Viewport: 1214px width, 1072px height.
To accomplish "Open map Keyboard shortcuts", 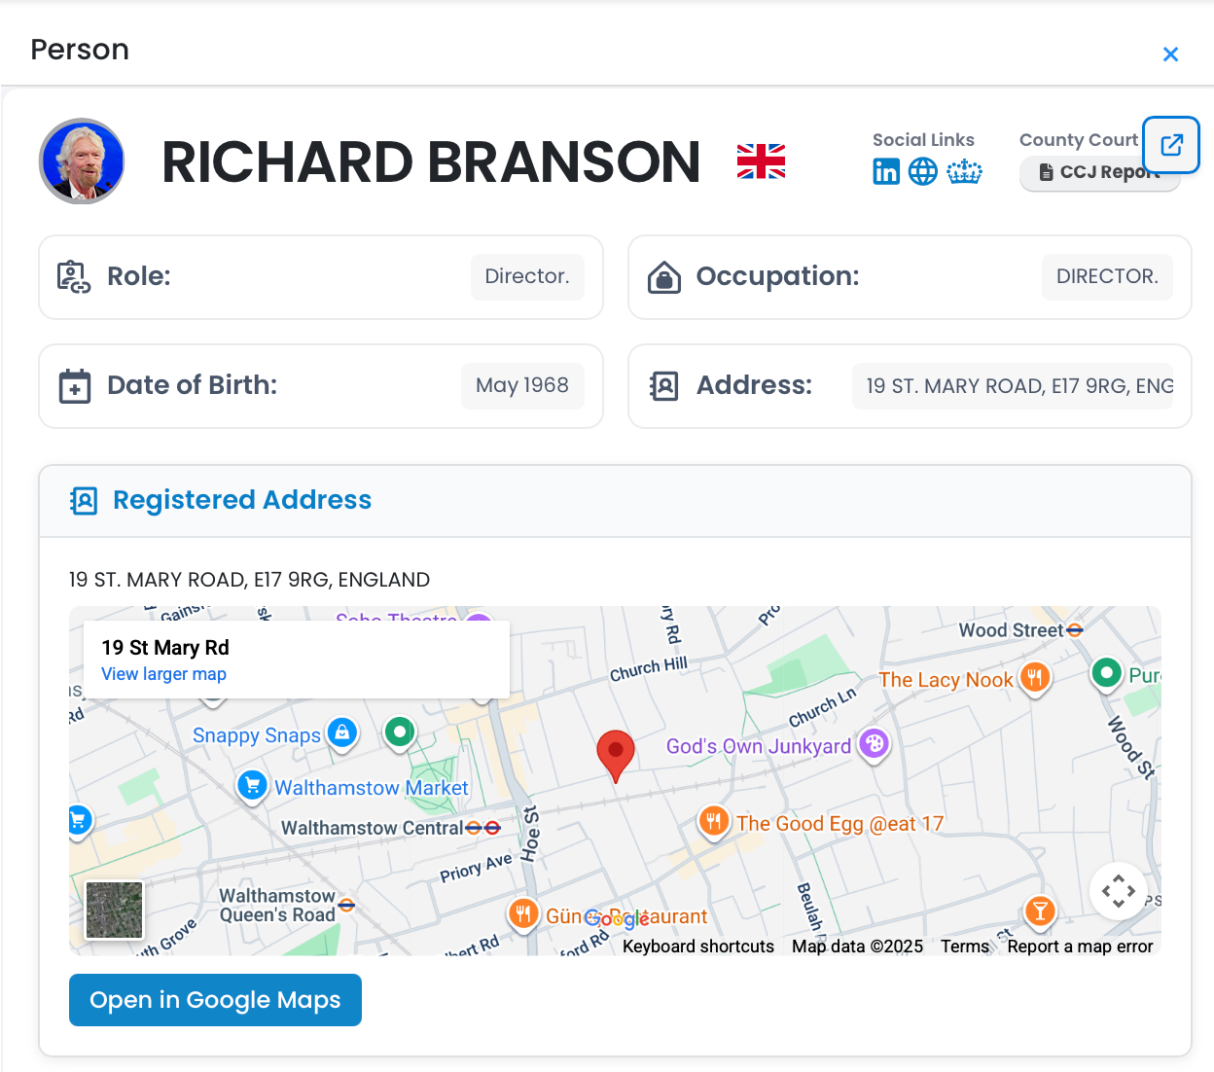I will (698, 947).
